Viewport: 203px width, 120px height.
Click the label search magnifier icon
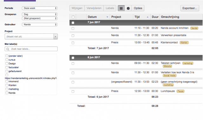click(x=8, y=49)
